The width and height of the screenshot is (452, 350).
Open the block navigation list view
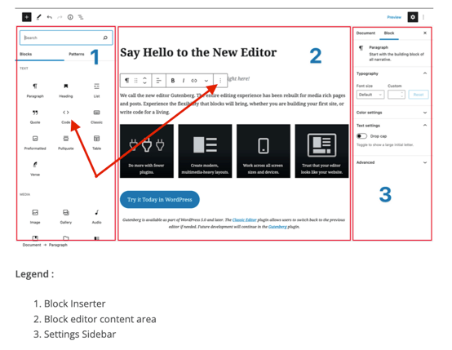coord(81,17)
